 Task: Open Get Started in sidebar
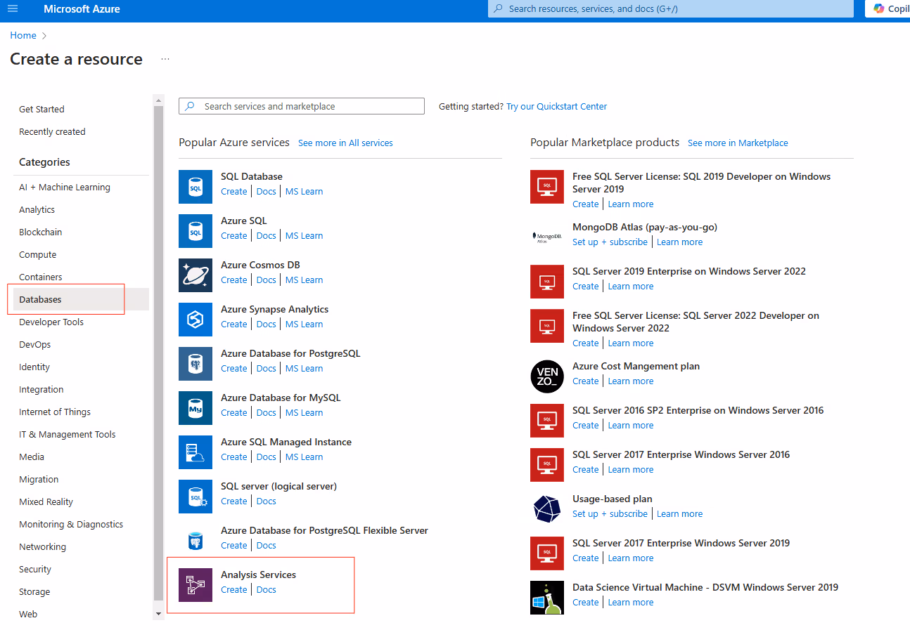(x=41, y=109)
